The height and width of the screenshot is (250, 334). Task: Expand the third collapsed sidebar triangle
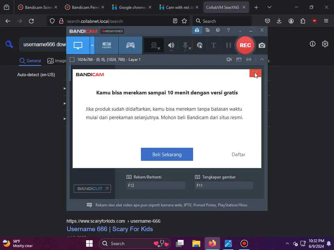[x=65, y=118]
